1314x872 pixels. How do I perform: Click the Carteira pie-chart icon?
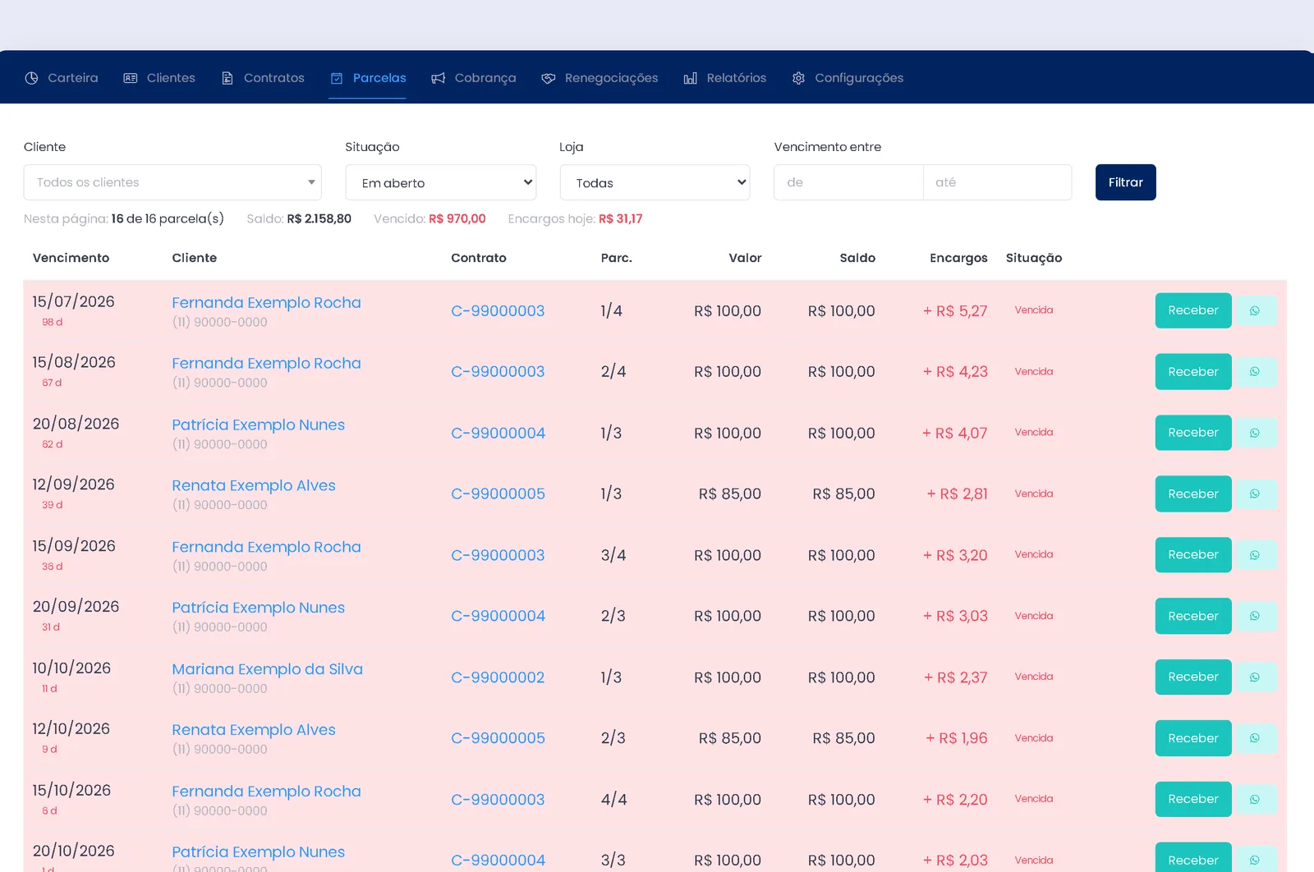pos(31,78)
